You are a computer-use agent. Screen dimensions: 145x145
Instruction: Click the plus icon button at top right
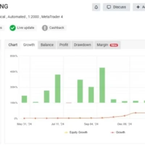pyautogui.click(x=139, y=7)
